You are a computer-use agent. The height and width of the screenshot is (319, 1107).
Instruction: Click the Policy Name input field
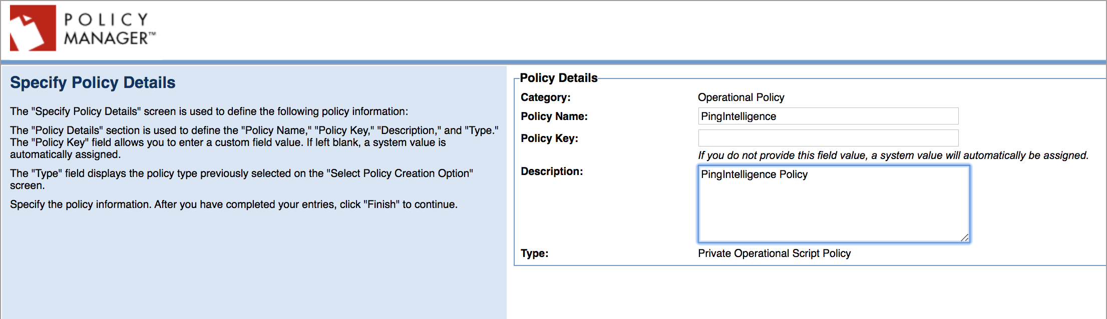click(x=828, y=116)
